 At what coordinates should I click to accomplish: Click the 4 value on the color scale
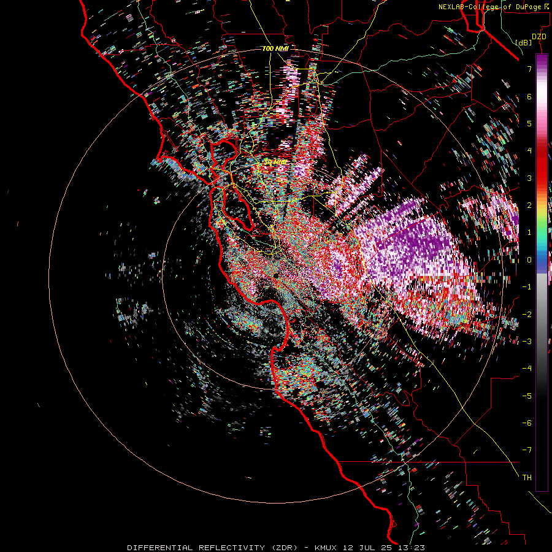tap(529, 151)
